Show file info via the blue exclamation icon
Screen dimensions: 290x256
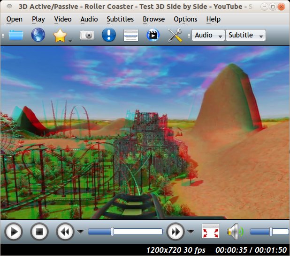pos(109,35)
